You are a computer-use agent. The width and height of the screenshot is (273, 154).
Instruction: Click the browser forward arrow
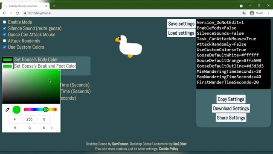11,13
